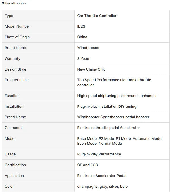The height and width of the screenshot is (194, 174).
Task: Click the "Function" attribute label
Action: 12,96
